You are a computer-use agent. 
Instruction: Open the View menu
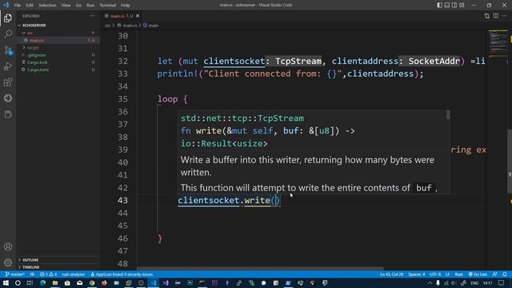66,6
